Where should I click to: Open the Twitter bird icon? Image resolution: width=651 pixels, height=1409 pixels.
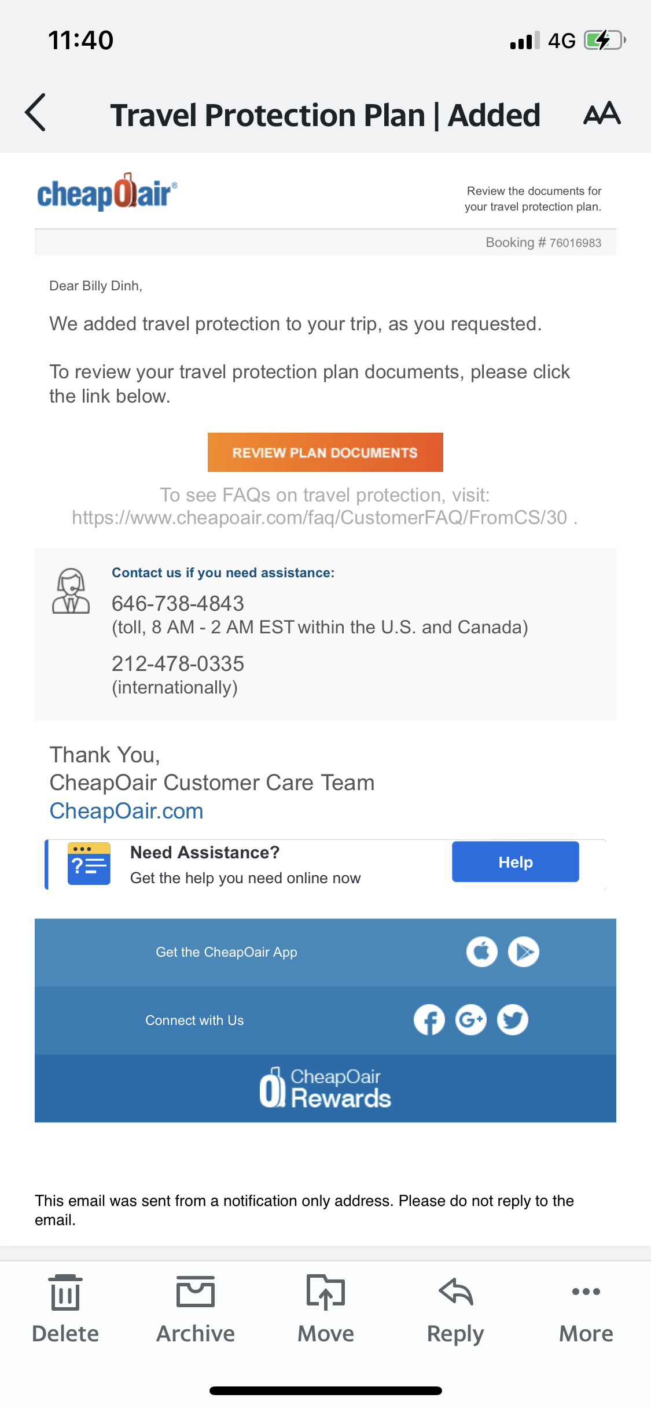tap(513, 1020)
